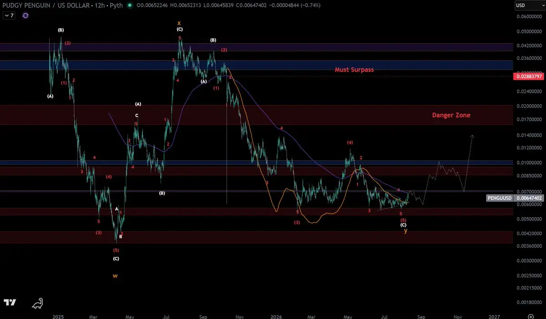The image size is (546, 319).
Task: Click the 0.00500000 price scale value
Action: [529, 219]
